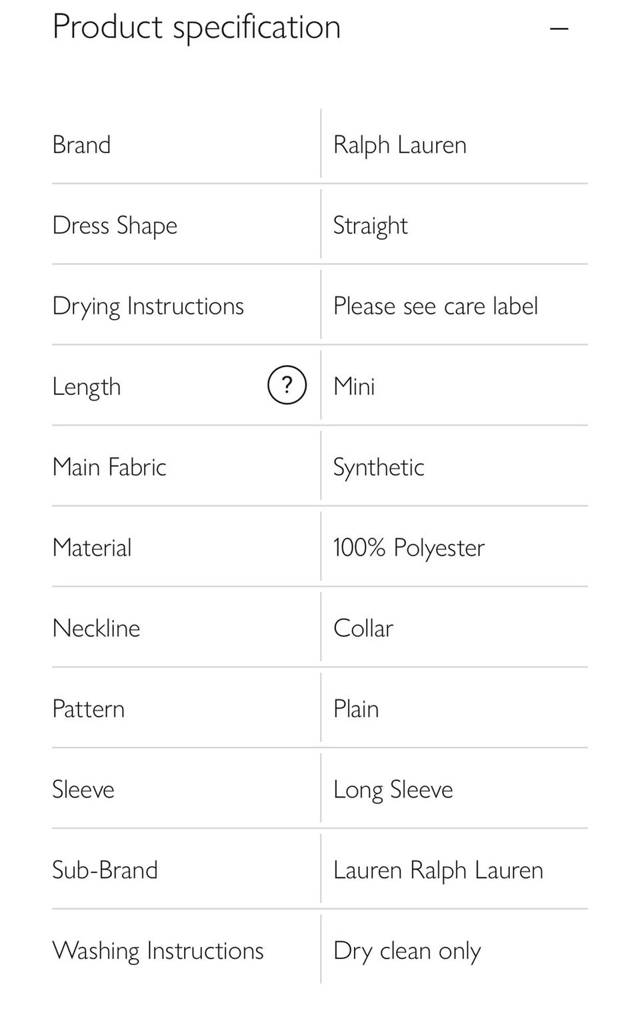The height and width of the screenshot is (1023, 640).
Task: Click the Sub-Brand row label
Action: 105,870
